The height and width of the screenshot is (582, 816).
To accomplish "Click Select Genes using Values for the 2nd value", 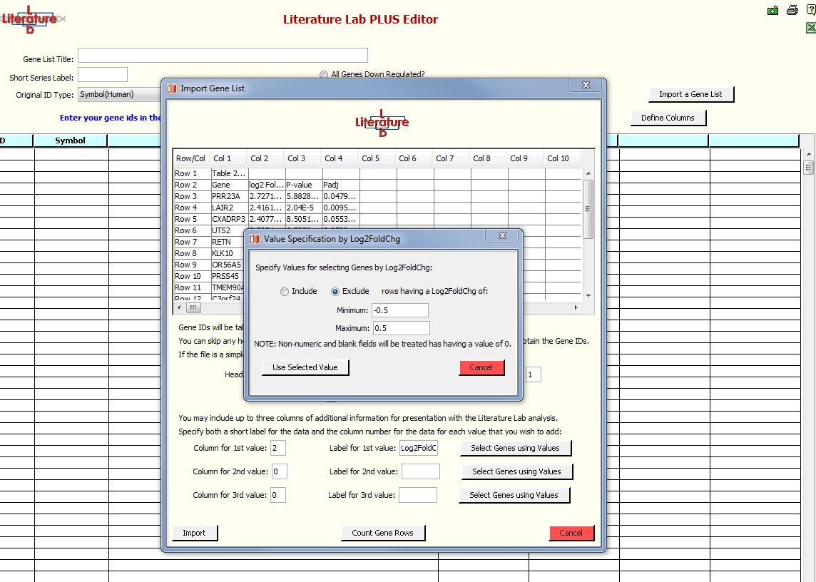I will pos(516,471).
